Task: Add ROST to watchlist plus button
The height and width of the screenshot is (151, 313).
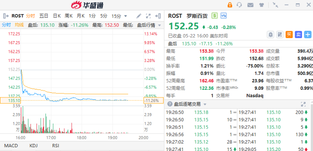Action: (308, 35)
